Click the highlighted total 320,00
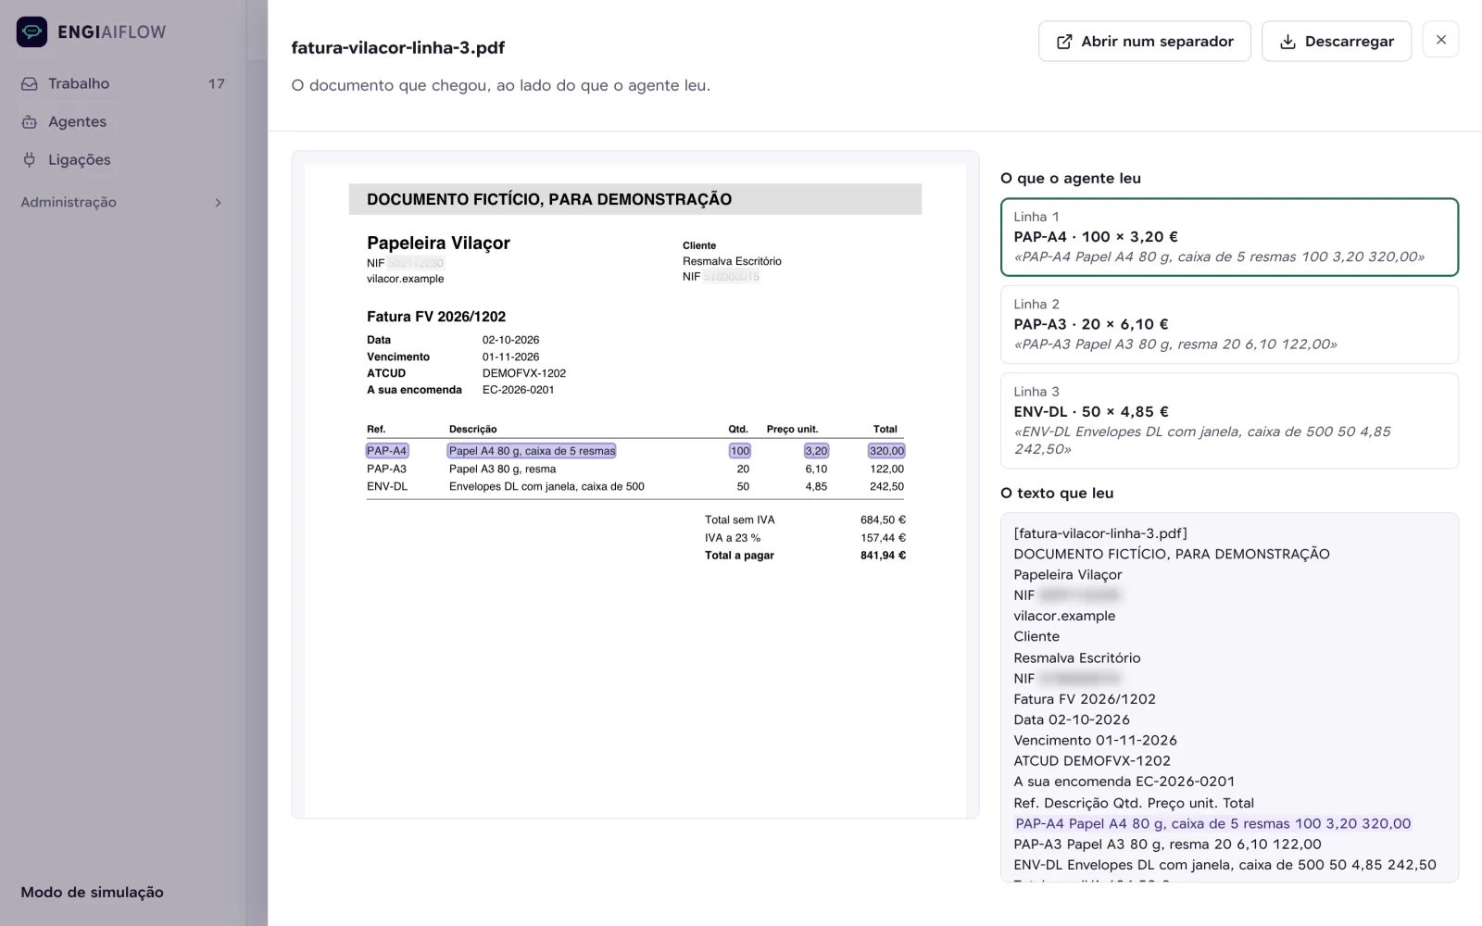1482x926 pixels. coord(886,451)
